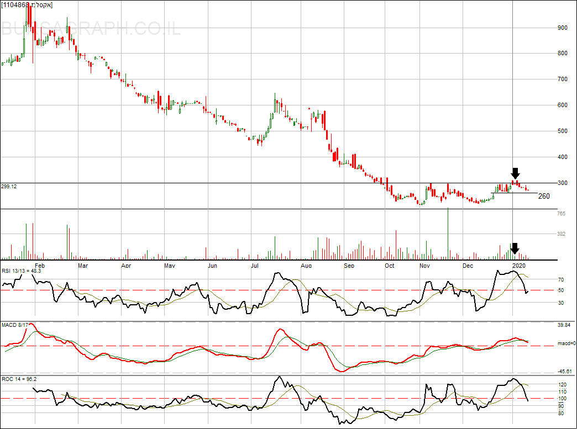
Task: Click the RSI panel '50' level label
Action: tap(561, 290)
